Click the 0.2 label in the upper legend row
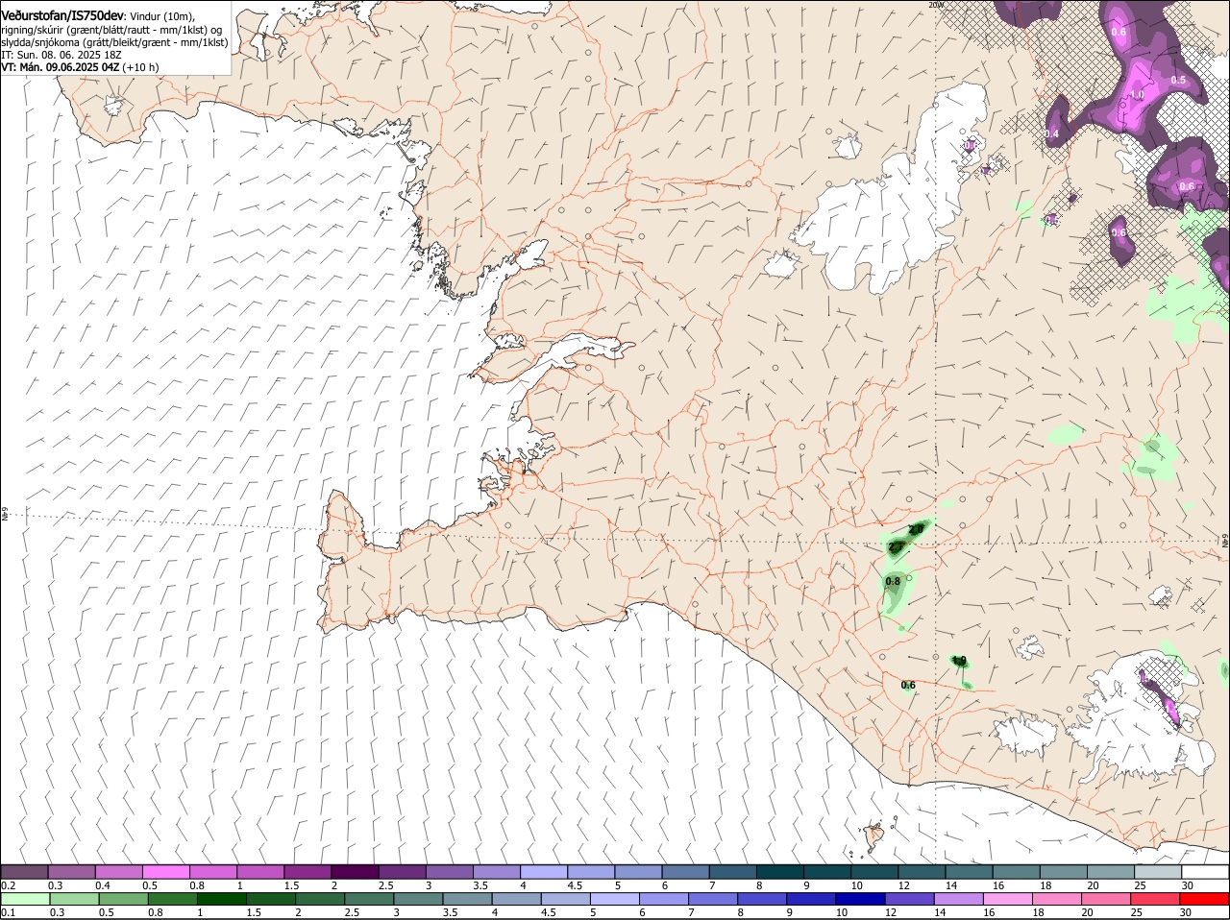This screenshot has height=920, width=1230. click(x=8, y=885)
